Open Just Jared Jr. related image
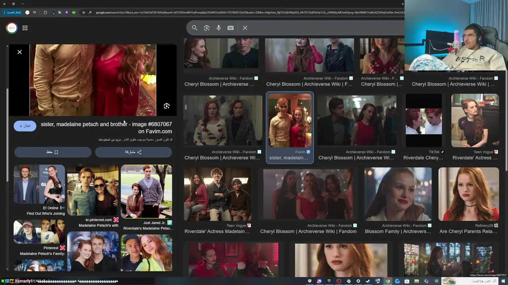The height and width of the screenshot is (285, 508). [x=146, y=192]
